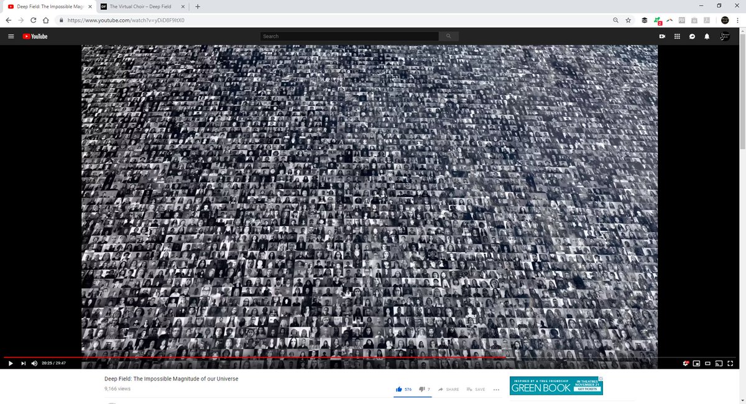Open upload video camera icon
Viewport: 746px width, 404px height.
click(662, 36)
